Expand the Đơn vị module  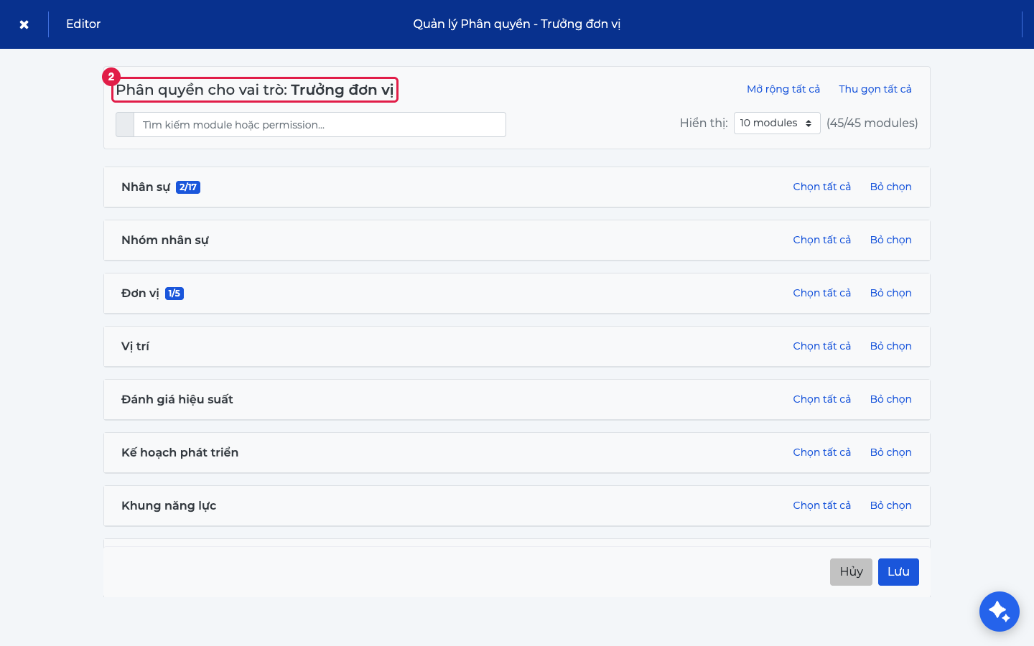point(517,294)
